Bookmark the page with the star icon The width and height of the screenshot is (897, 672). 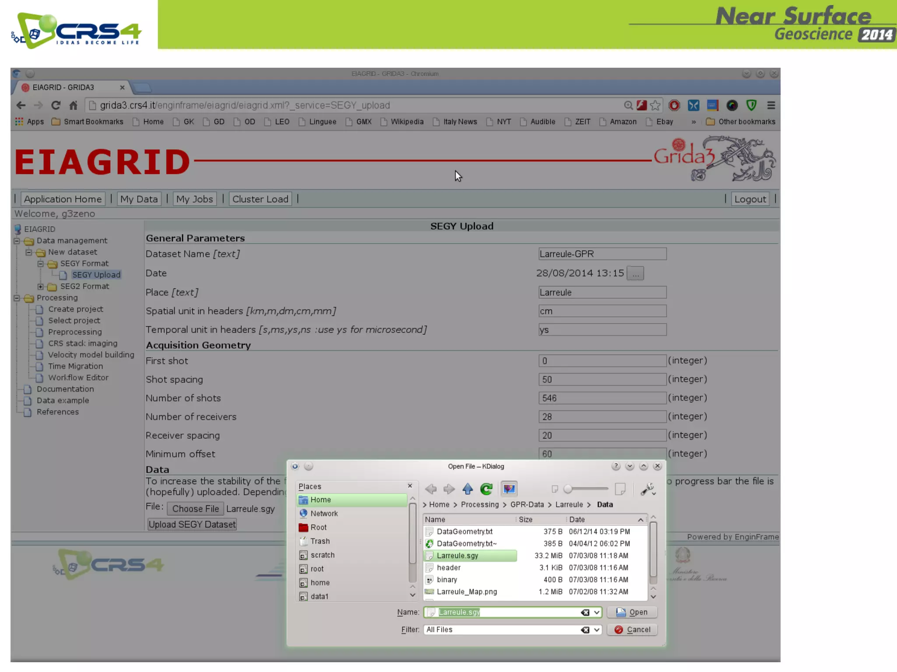pyautogui.click(x=655, y=105)
